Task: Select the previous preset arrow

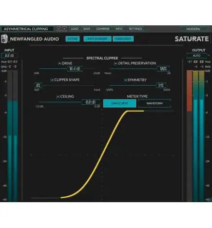Action: click(58, 29)
